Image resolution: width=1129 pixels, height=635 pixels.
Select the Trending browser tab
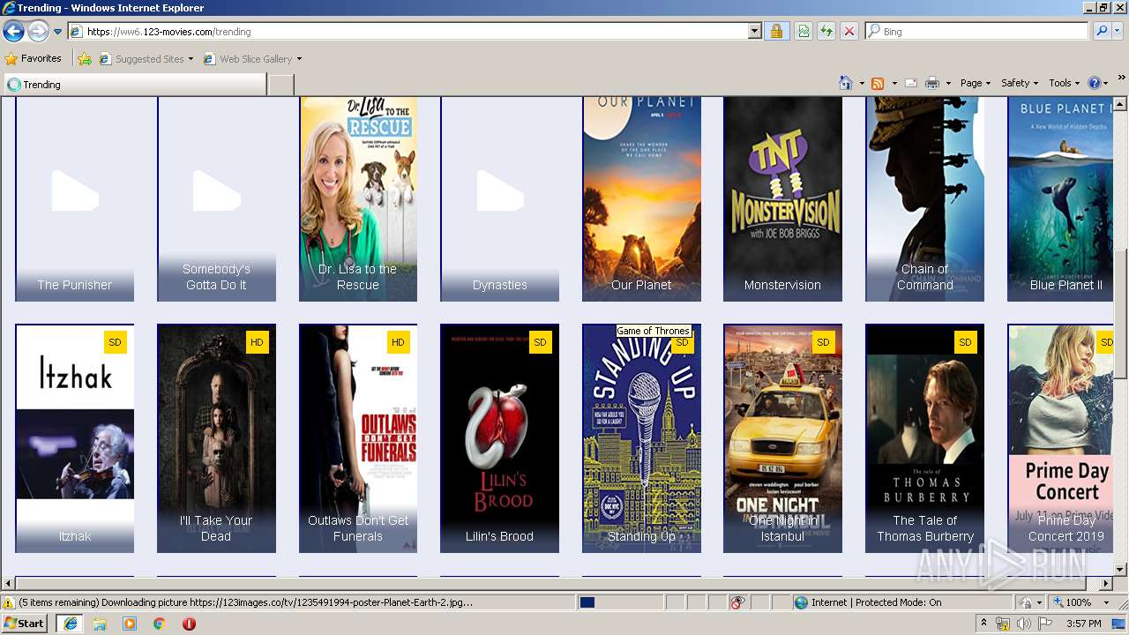(135, 85)
